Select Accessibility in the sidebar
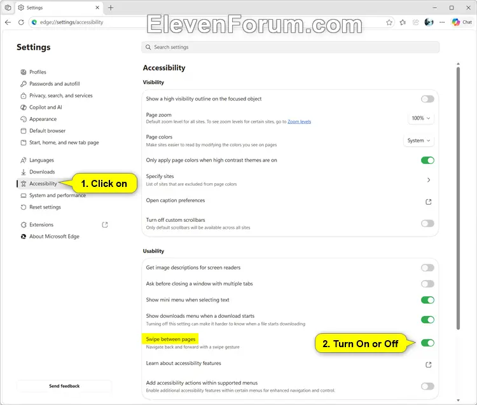Image resolution: width=477 pixels, height=405 pixels. click(x=43, y=184)
